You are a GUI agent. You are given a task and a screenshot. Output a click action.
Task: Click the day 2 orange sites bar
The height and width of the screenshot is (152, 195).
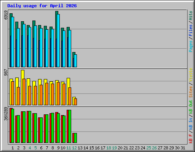pos(18,96)
